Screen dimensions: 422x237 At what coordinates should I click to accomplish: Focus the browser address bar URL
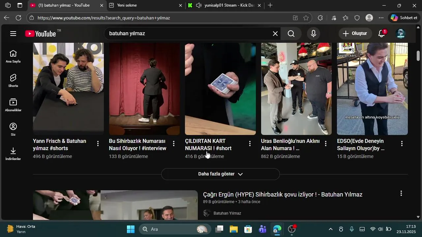(x=104, y=18)
